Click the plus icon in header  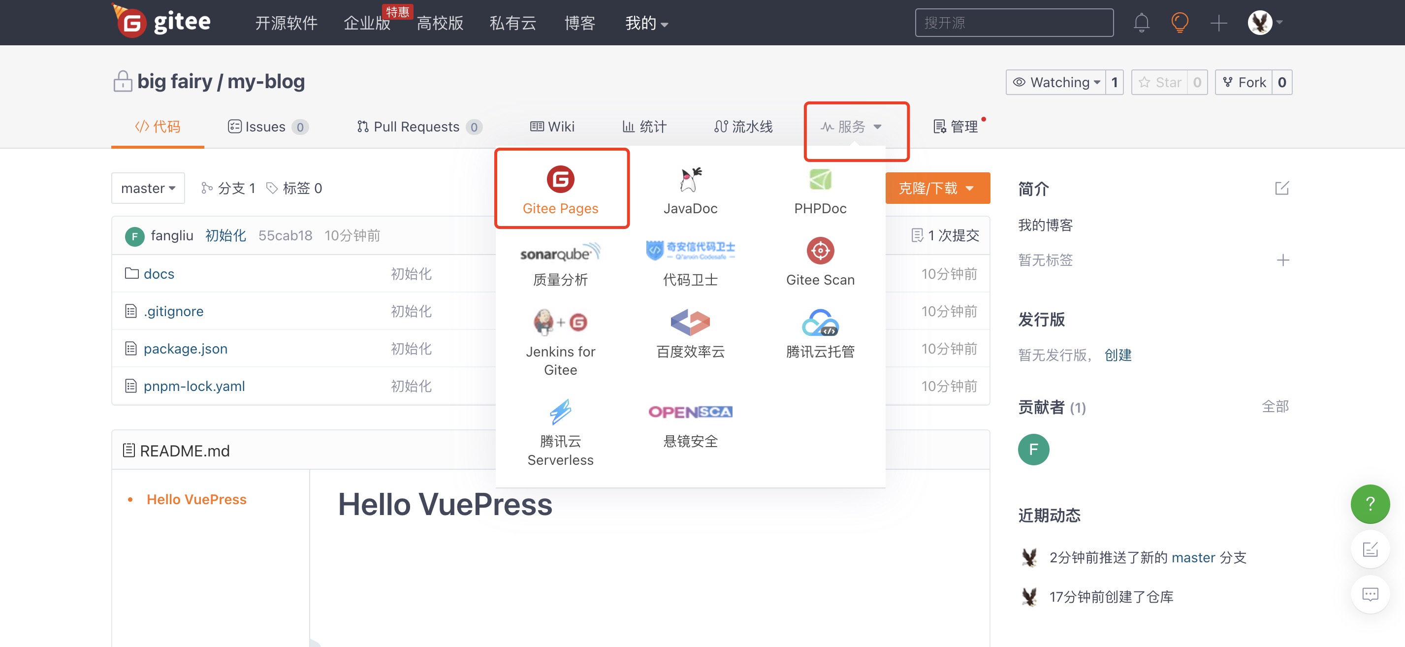[1218, 23]
